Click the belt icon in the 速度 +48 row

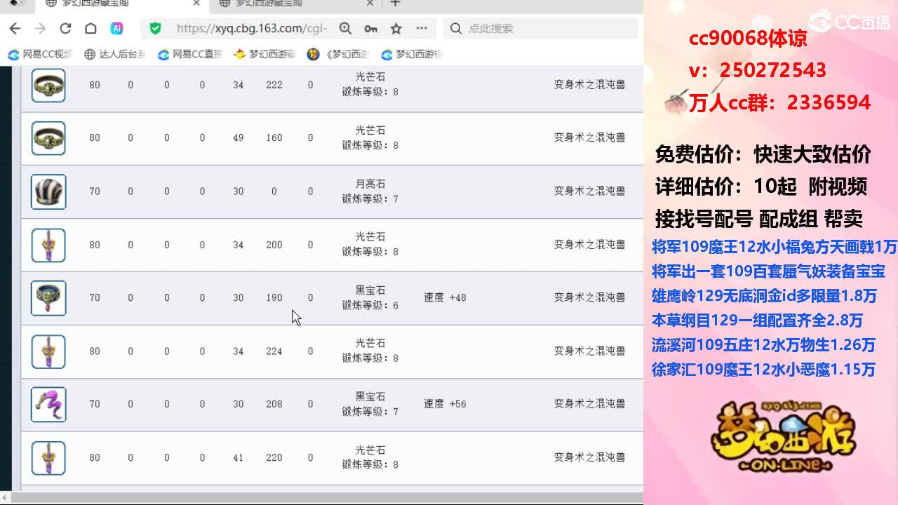(48, 298)
